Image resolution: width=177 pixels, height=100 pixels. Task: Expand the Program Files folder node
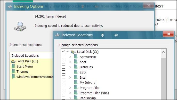[70, 88]
